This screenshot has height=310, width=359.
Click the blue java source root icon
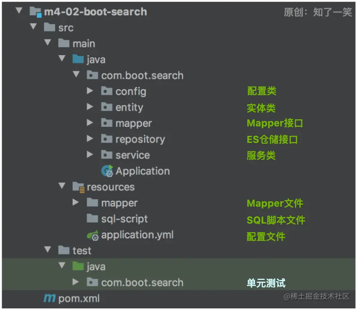click(x=78, y=59)
